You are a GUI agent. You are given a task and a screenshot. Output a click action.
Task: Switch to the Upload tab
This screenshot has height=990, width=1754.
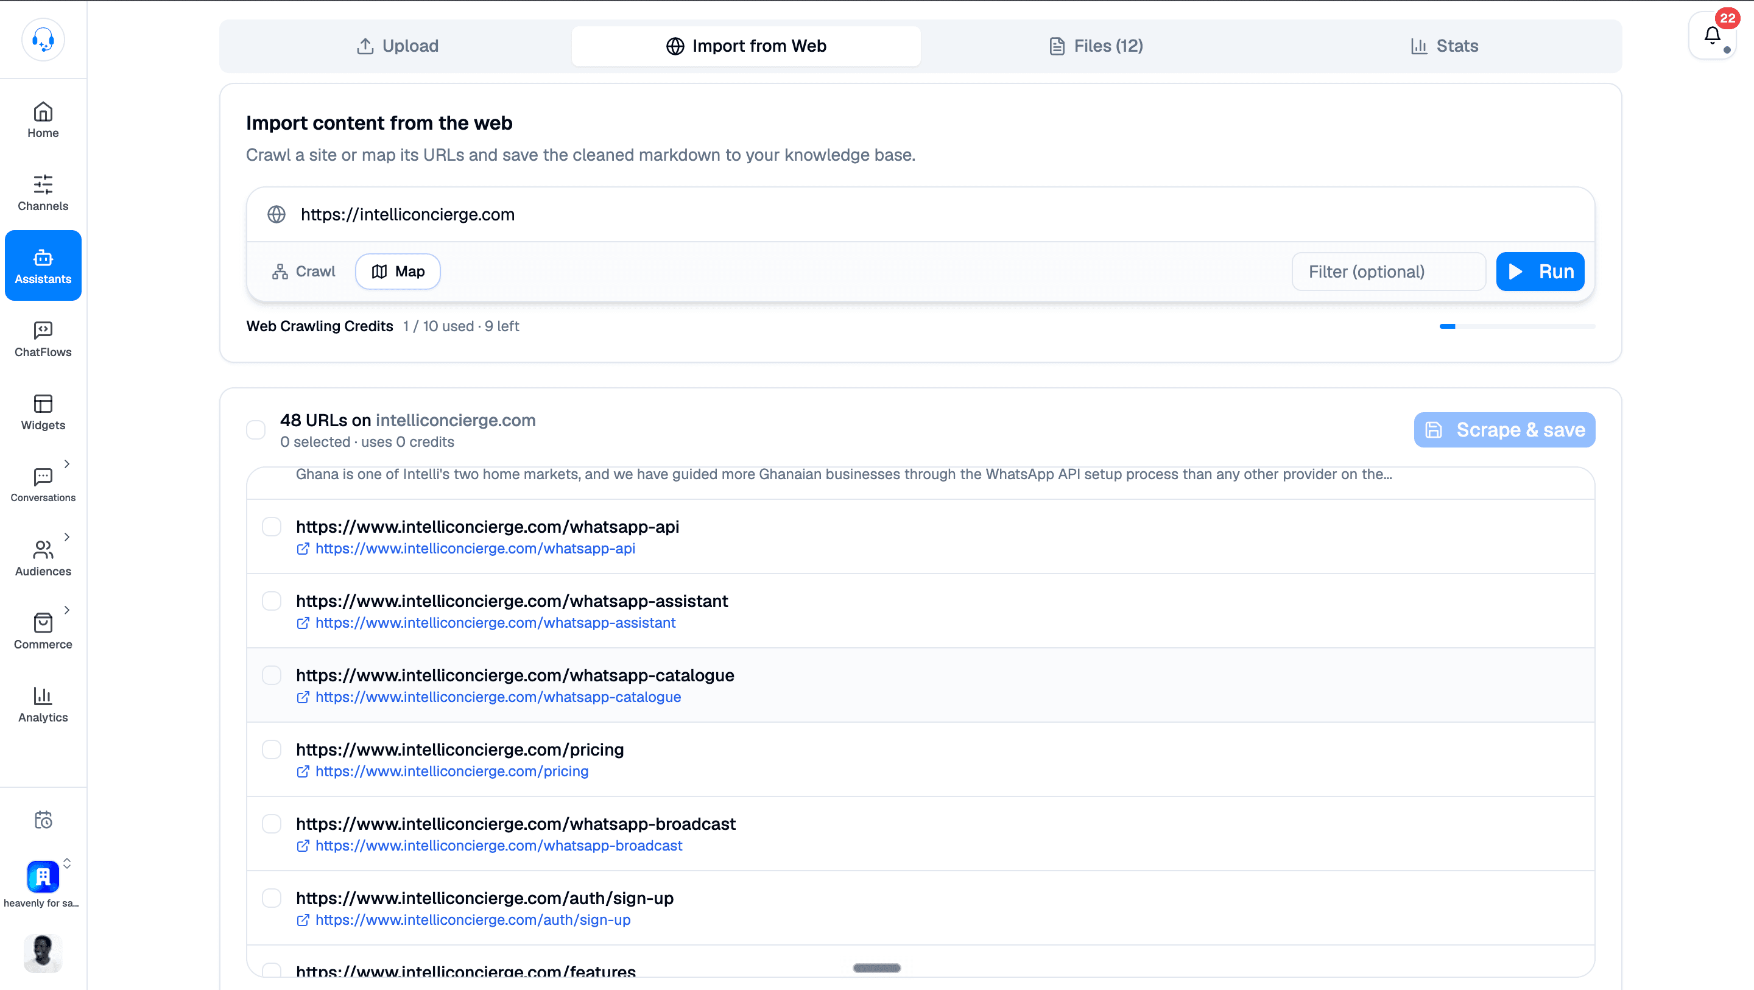(397, 46)
